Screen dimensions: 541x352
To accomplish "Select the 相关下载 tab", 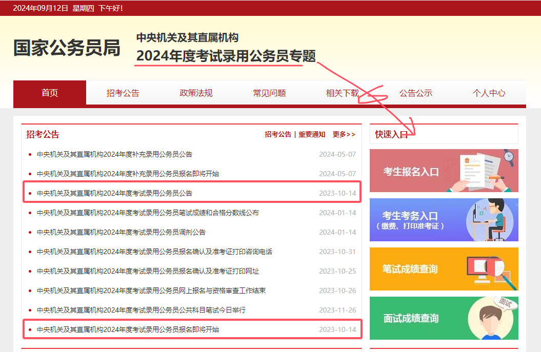I will 343,93.
